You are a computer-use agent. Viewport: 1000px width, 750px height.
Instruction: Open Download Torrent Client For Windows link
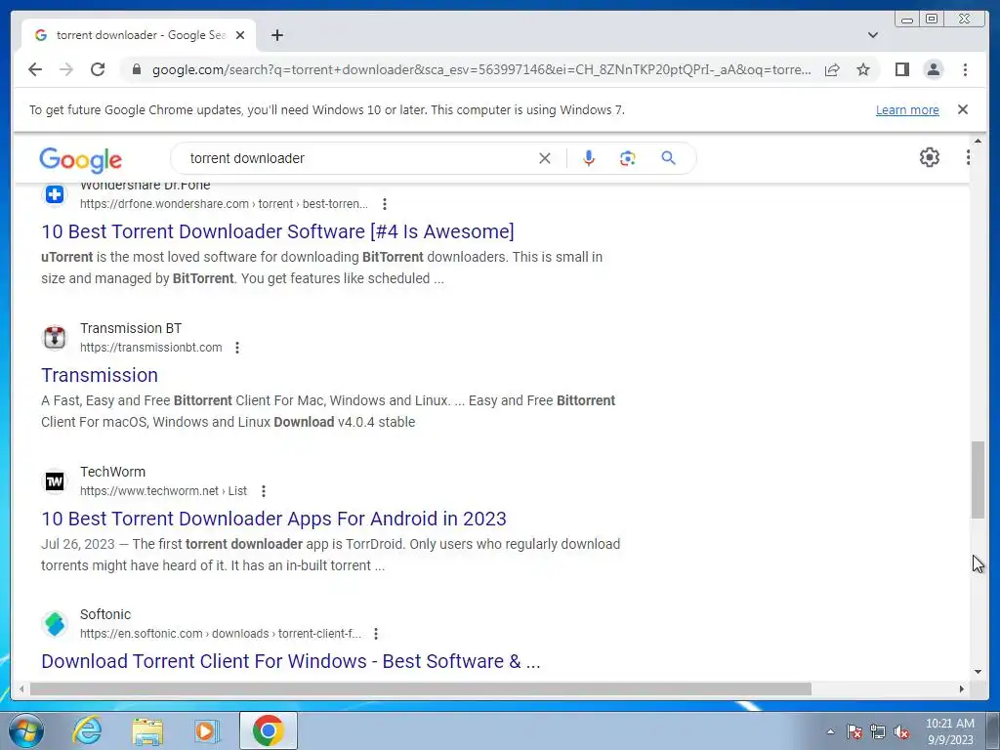pos(291,661)
